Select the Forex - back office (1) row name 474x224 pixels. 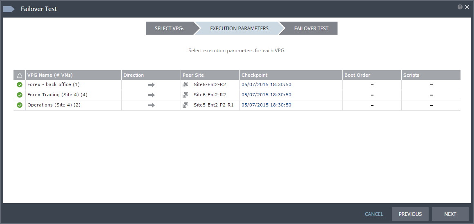pos(54,84)
